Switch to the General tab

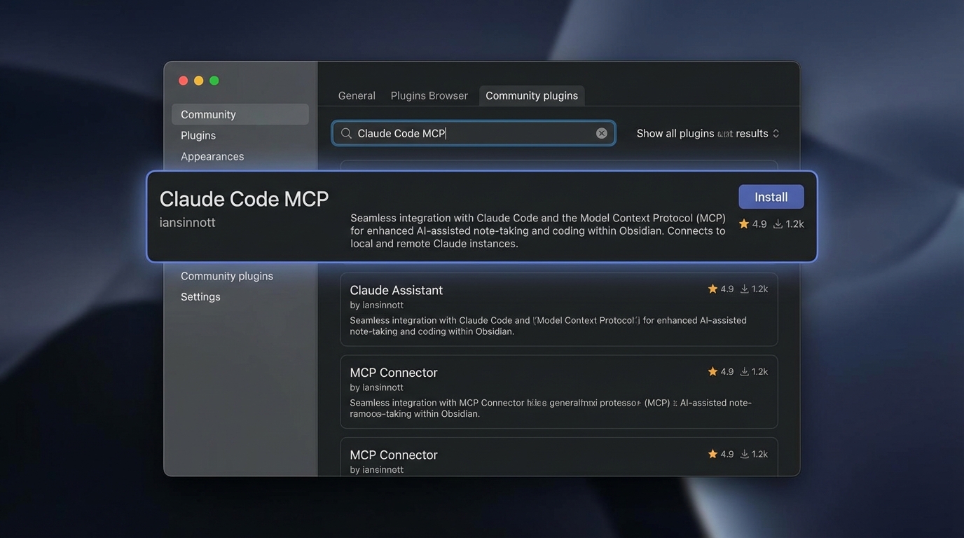[x=357, y=95]
